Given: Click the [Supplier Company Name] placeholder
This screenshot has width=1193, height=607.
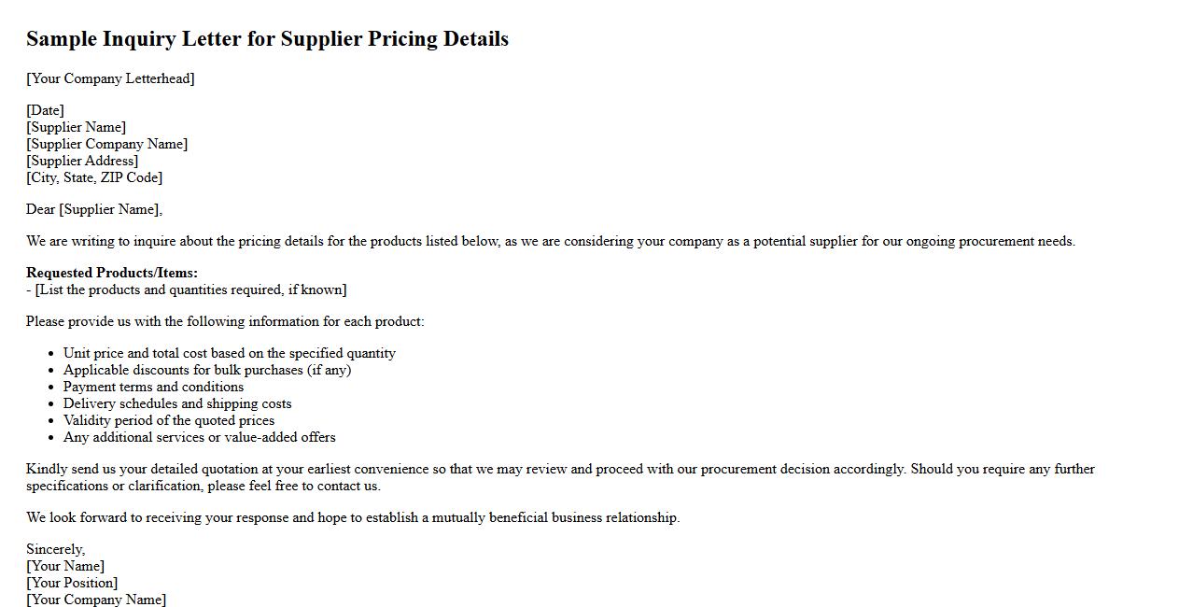Looking at the screenshot, I should (x=106, y=144).
